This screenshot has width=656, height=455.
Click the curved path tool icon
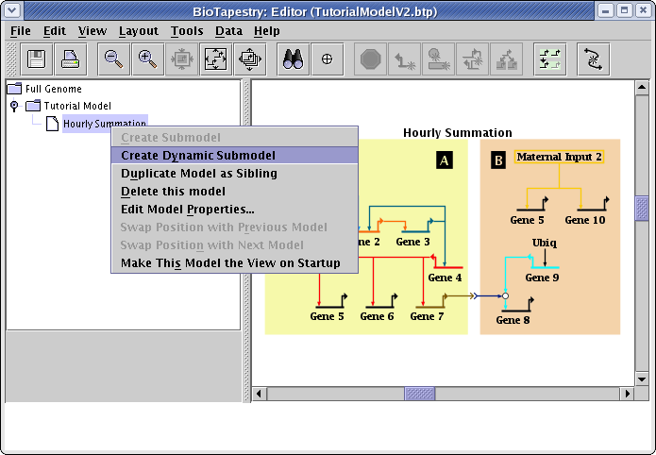tap(593, 59)
